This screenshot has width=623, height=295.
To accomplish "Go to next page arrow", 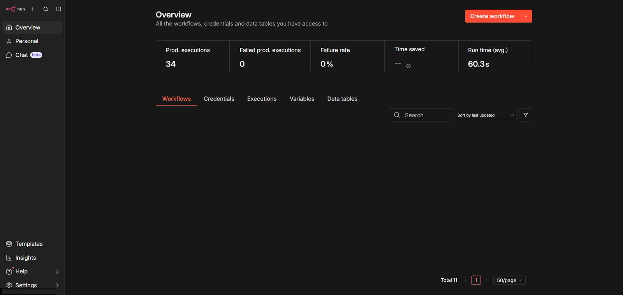I will pos(486,280).
